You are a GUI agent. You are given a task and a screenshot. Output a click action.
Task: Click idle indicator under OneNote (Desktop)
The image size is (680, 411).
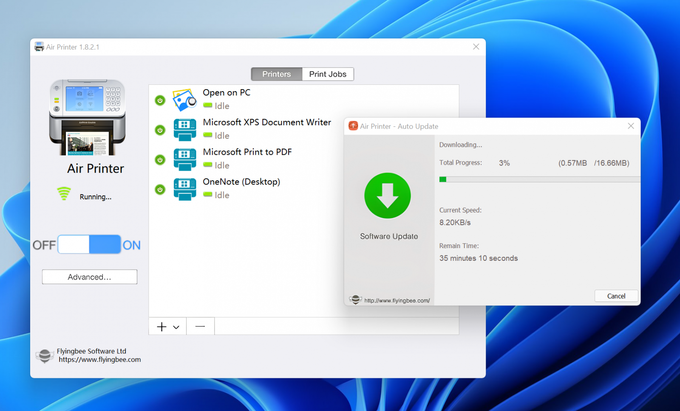[207, 194]
